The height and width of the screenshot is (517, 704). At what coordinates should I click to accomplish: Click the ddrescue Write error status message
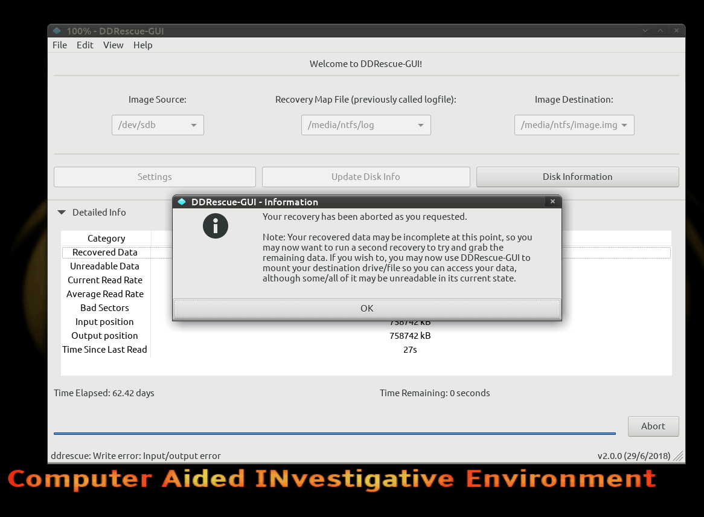tap(136, 456)
